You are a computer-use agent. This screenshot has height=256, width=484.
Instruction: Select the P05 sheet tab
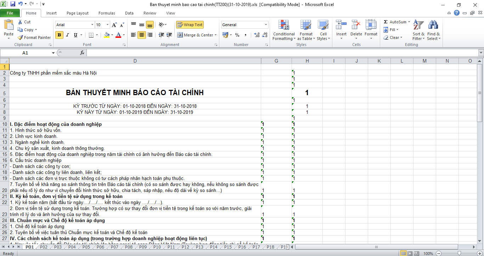(85, 247)
